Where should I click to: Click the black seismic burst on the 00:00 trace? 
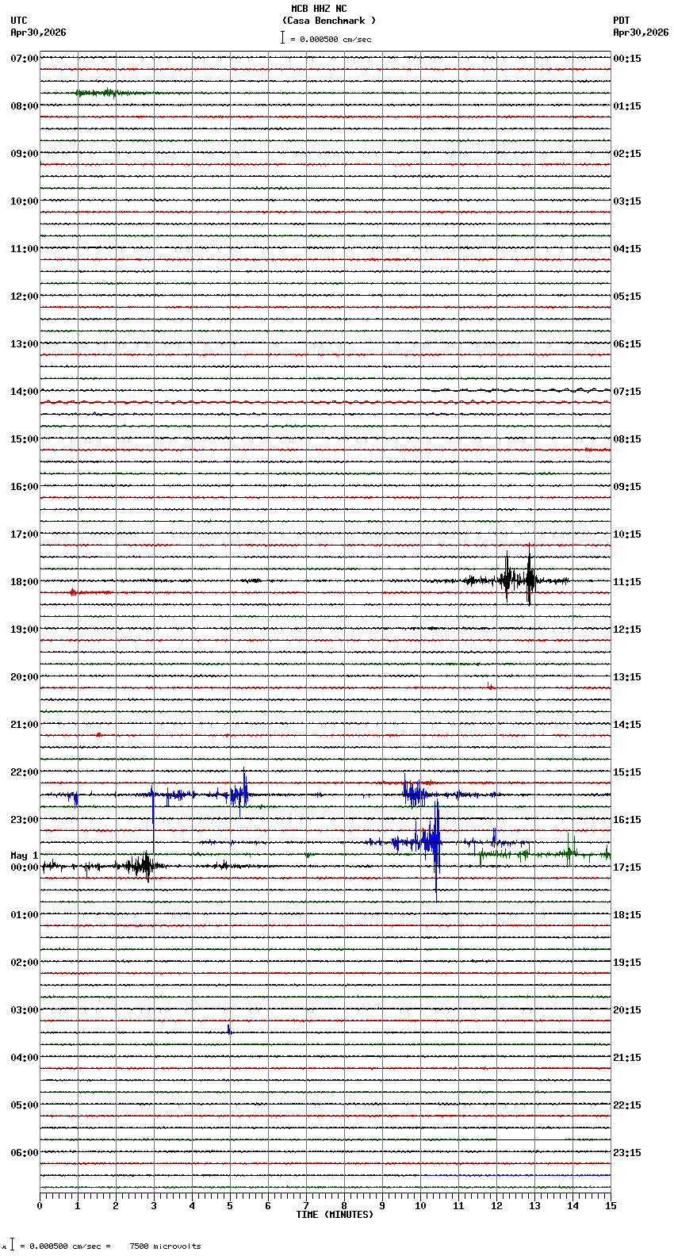point(143,865)
